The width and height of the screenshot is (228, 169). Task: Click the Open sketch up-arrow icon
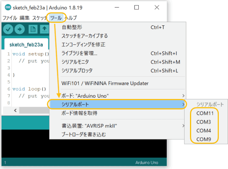[44, 30]
